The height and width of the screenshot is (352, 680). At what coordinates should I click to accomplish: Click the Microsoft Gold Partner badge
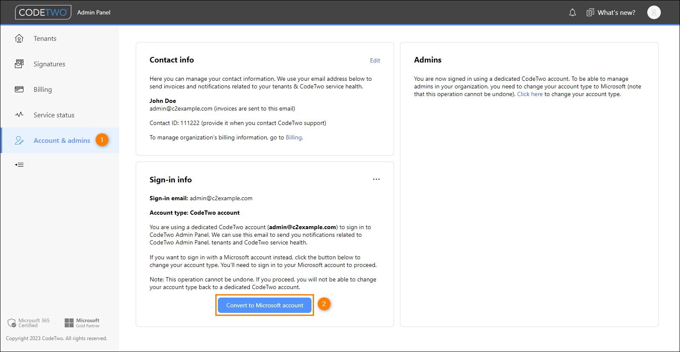(82, 323)
